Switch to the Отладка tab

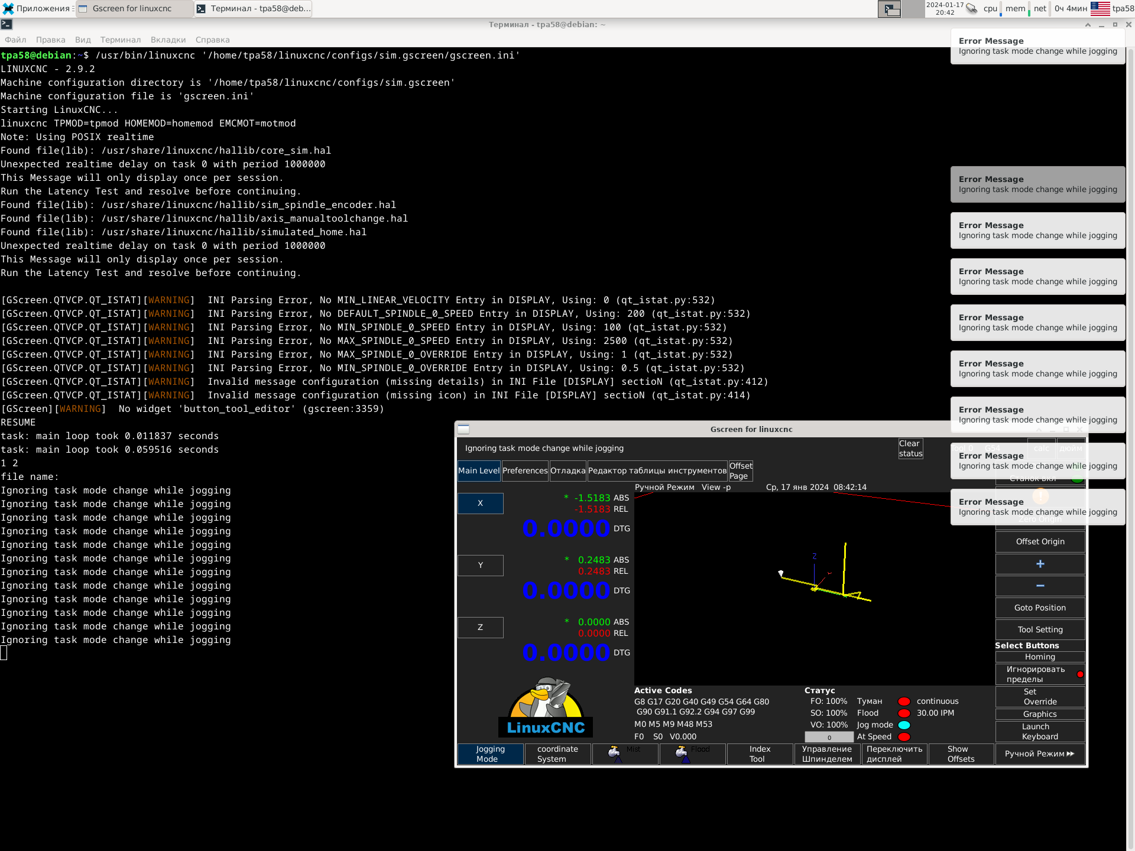pyautogui.click(x=567, y=470)
